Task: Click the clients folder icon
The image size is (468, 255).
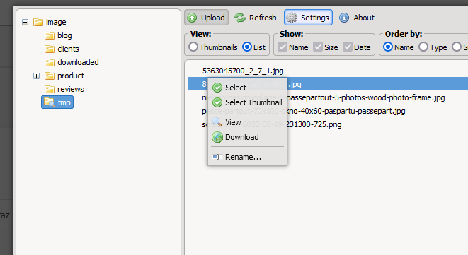Action: coord(50,49)
